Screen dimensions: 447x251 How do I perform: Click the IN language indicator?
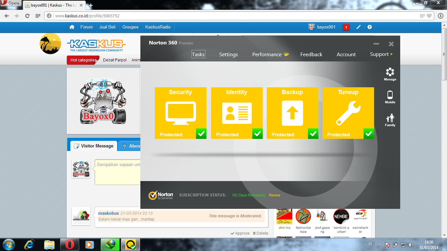pyautogui.click(x=370, y=243)
